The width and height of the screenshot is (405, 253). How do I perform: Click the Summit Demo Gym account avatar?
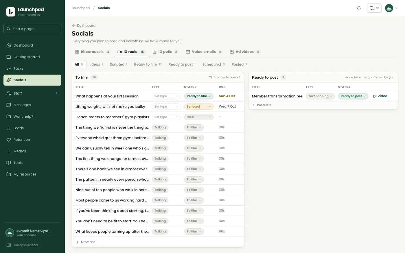[10, 233]
